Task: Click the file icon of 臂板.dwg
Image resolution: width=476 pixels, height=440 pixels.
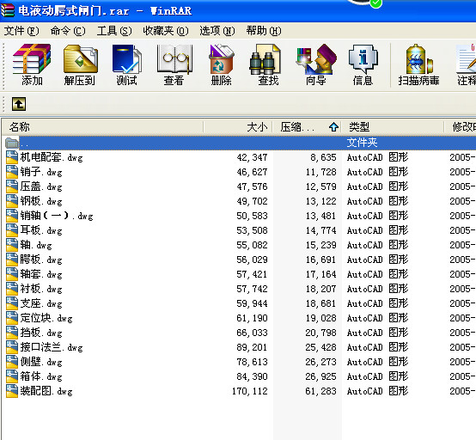Action: [12, 260]
